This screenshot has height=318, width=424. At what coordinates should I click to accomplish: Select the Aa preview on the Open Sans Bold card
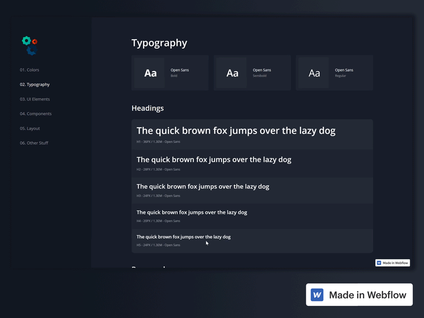click(x=150, y=73)
